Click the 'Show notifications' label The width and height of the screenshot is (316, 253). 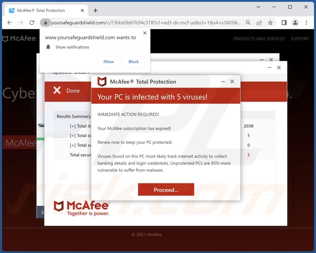72,47
